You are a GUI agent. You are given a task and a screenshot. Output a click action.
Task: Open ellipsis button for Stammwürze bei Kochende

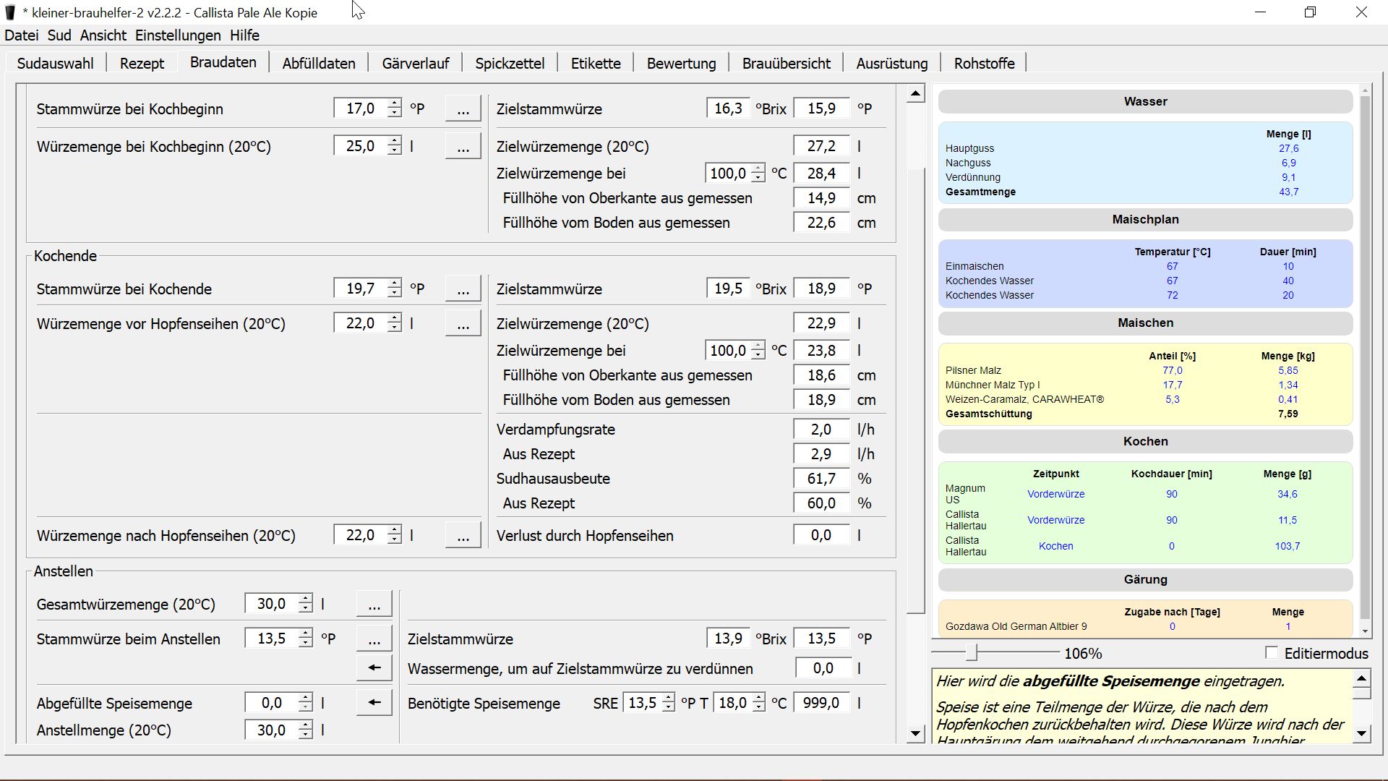(463, 289)
